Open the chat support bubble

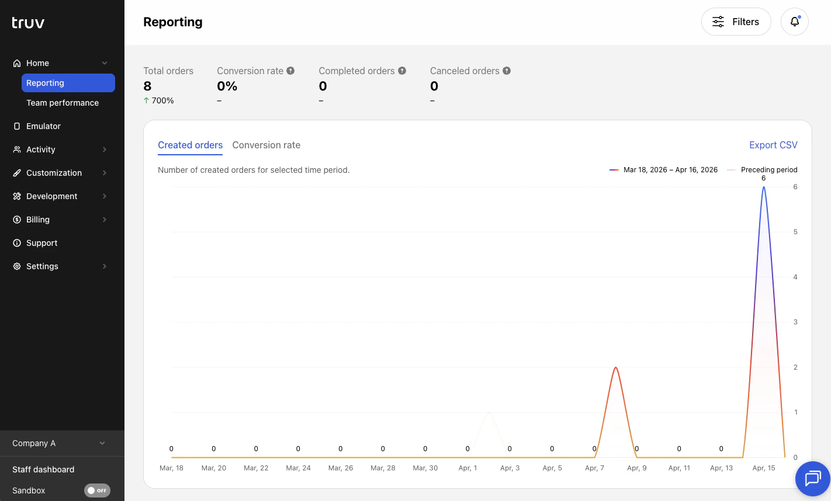point(813,479)
